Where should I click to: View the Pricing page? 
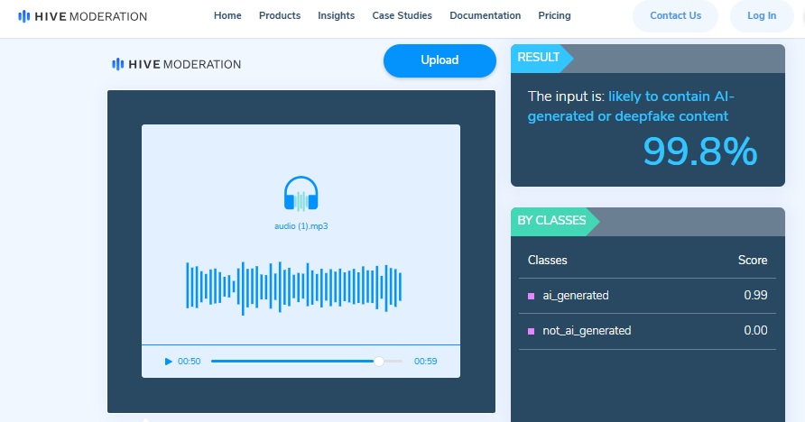[x=554, y=16]
